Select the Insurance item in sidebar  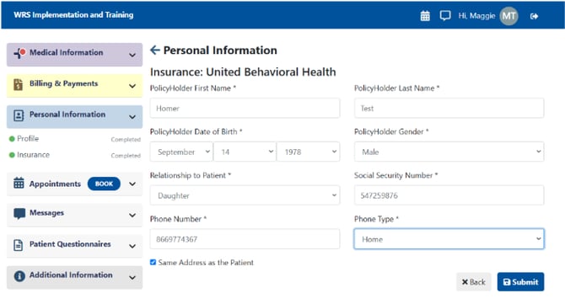33,155
